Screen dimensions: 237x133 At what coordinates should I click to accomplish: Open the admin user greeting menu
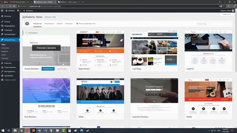pos(227,11)
